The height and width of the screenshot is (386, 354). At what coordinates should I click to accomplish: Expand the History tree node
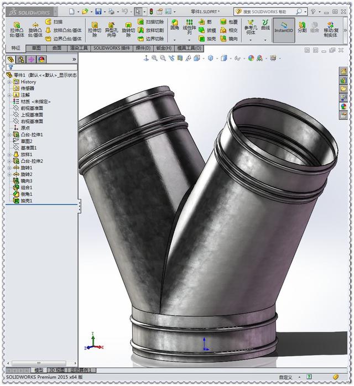9,82
